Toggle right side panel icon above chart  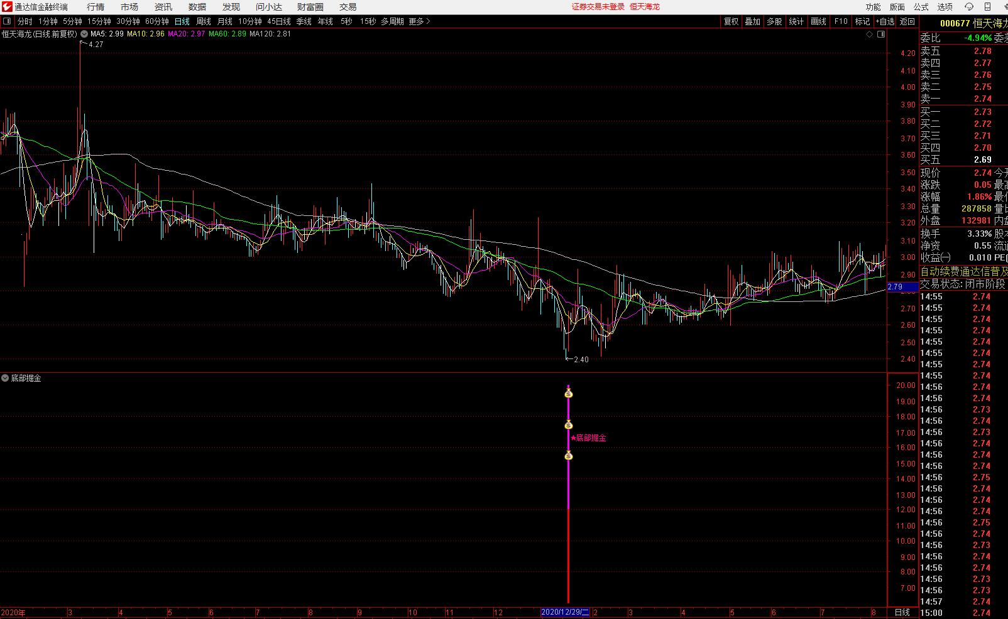click(881, 34)
